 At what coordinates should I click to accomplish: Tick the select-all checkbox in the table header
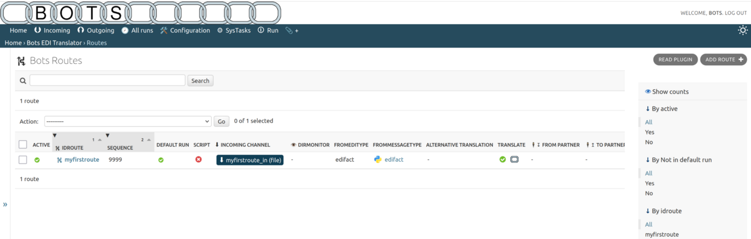click(23, 144)
